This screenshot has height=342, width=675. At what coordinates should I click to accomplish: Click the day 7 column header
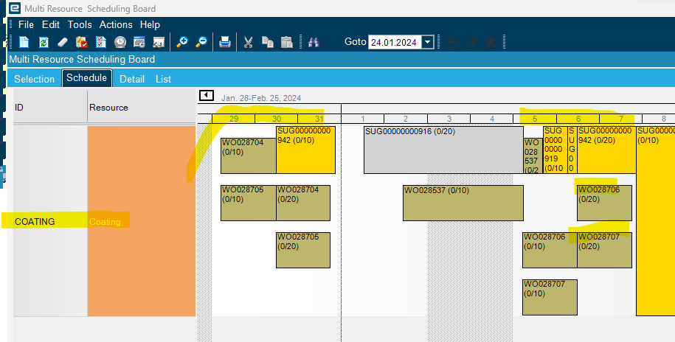620,119
